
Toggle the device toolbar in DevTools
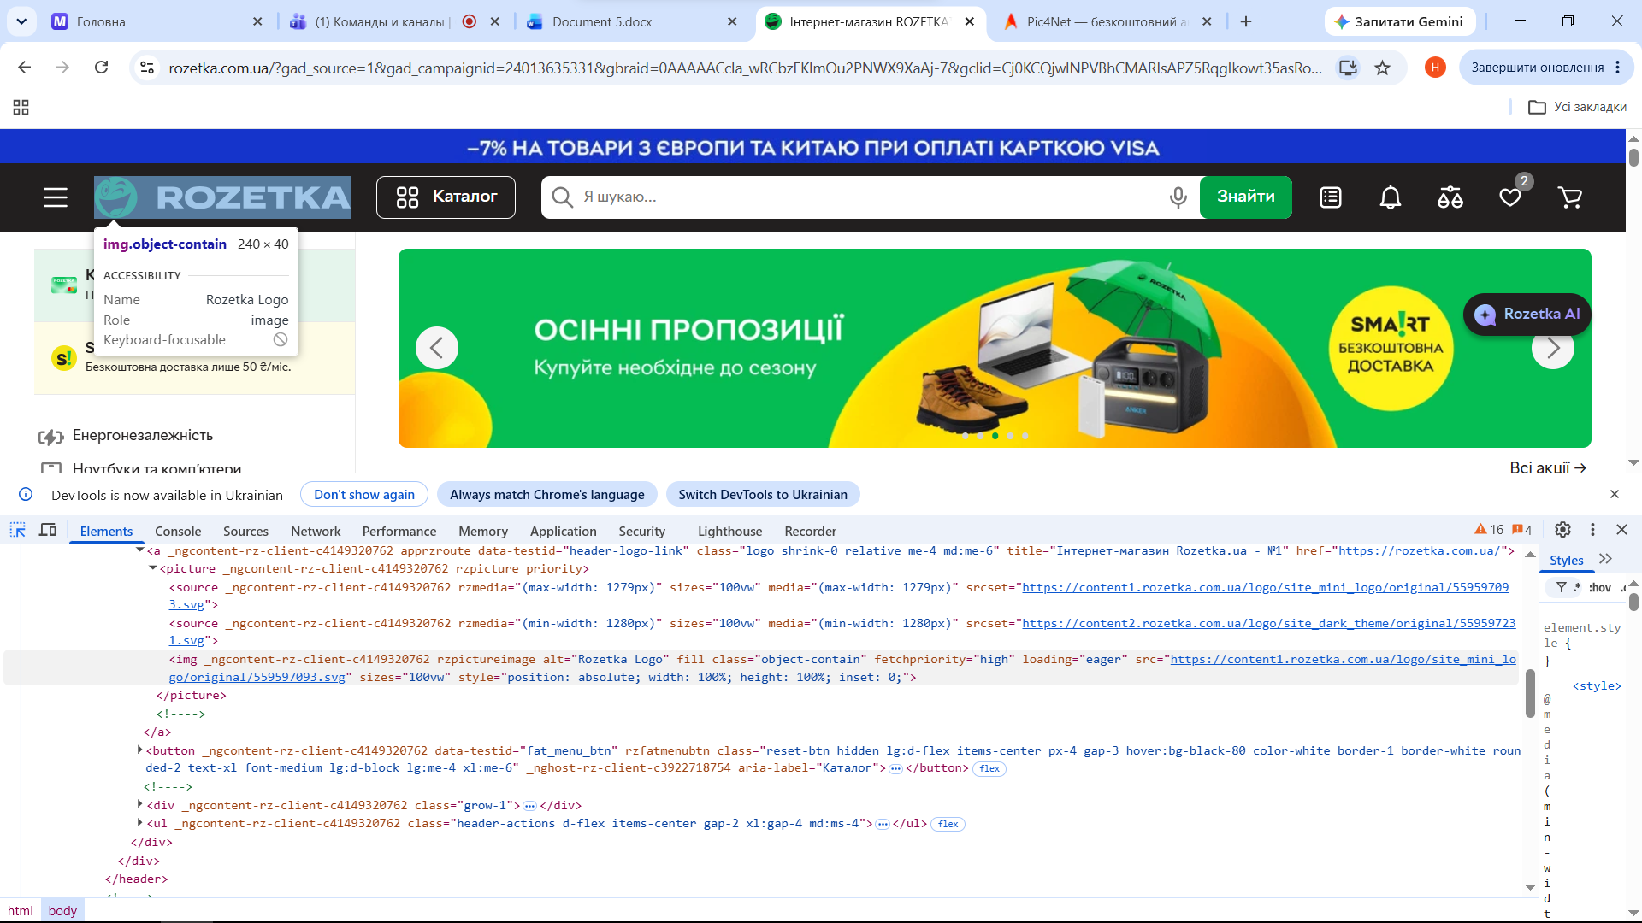(48, 530)
